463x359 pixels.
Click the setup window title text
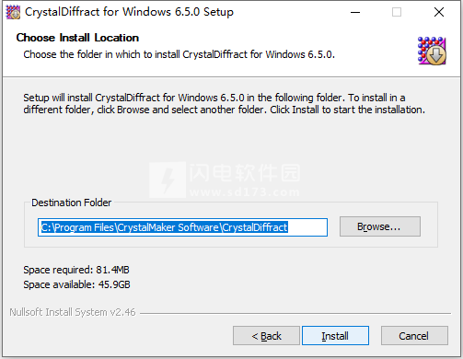pos(129,12)
